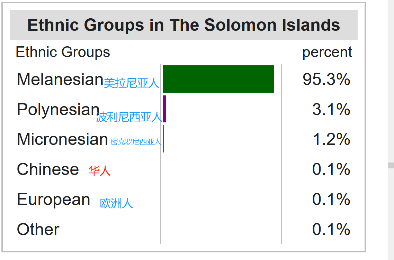Click the green Melanesian bar
Screen dimensions: 394x260
pos(218,79)
